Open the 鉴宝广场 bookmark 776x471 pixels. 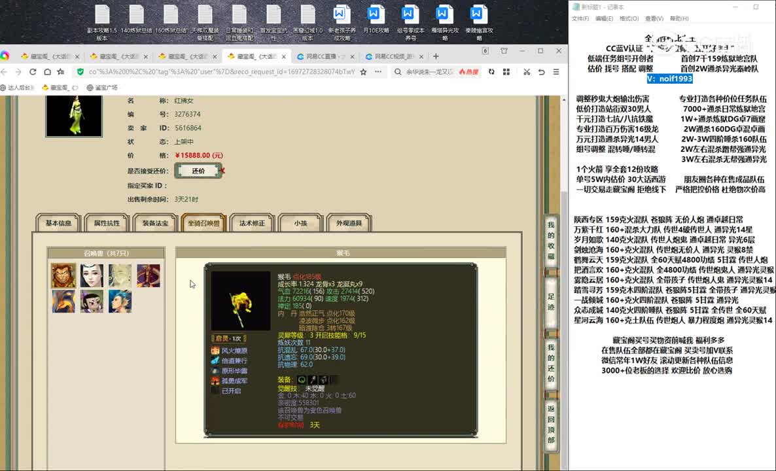tap(102, 88)
